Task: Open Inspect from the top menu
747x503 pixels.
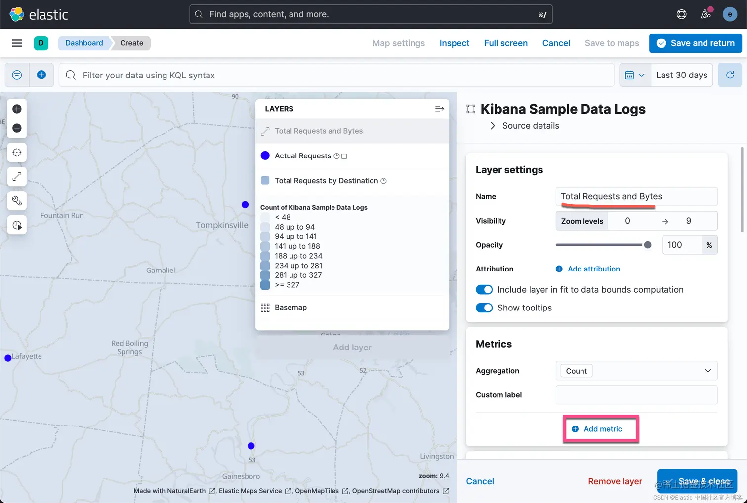Action: [455, 43]
